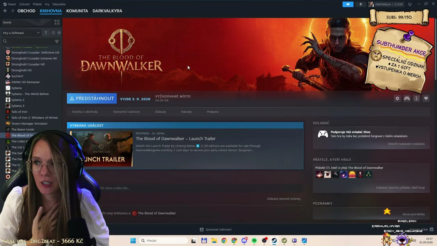
Task: Click the Stronghold HD game icon
Action: click(8, 70)
